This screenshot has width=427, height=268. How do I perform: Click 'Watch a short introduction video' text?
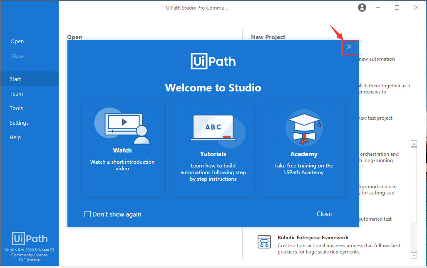coord(122,165)
